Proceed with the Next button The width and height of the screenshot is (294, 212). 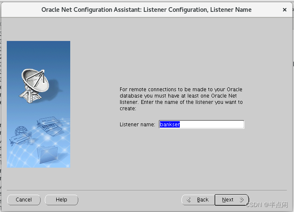pyautogui.click(x=232, y=200)
